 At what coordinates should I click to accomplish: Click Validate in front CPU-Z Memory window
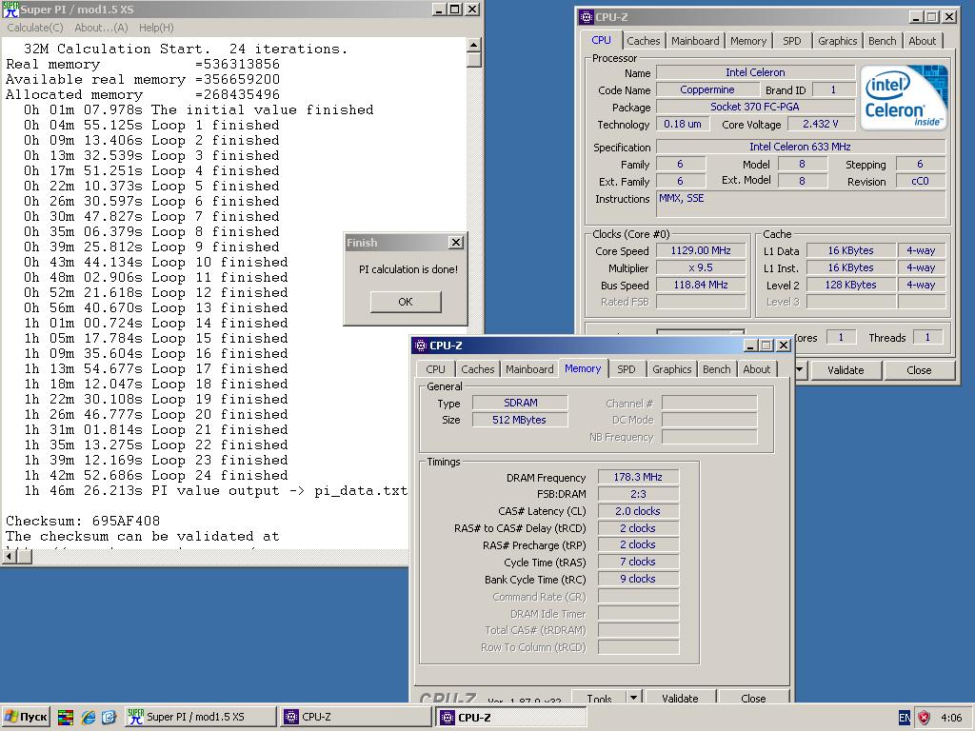[680, 698]
